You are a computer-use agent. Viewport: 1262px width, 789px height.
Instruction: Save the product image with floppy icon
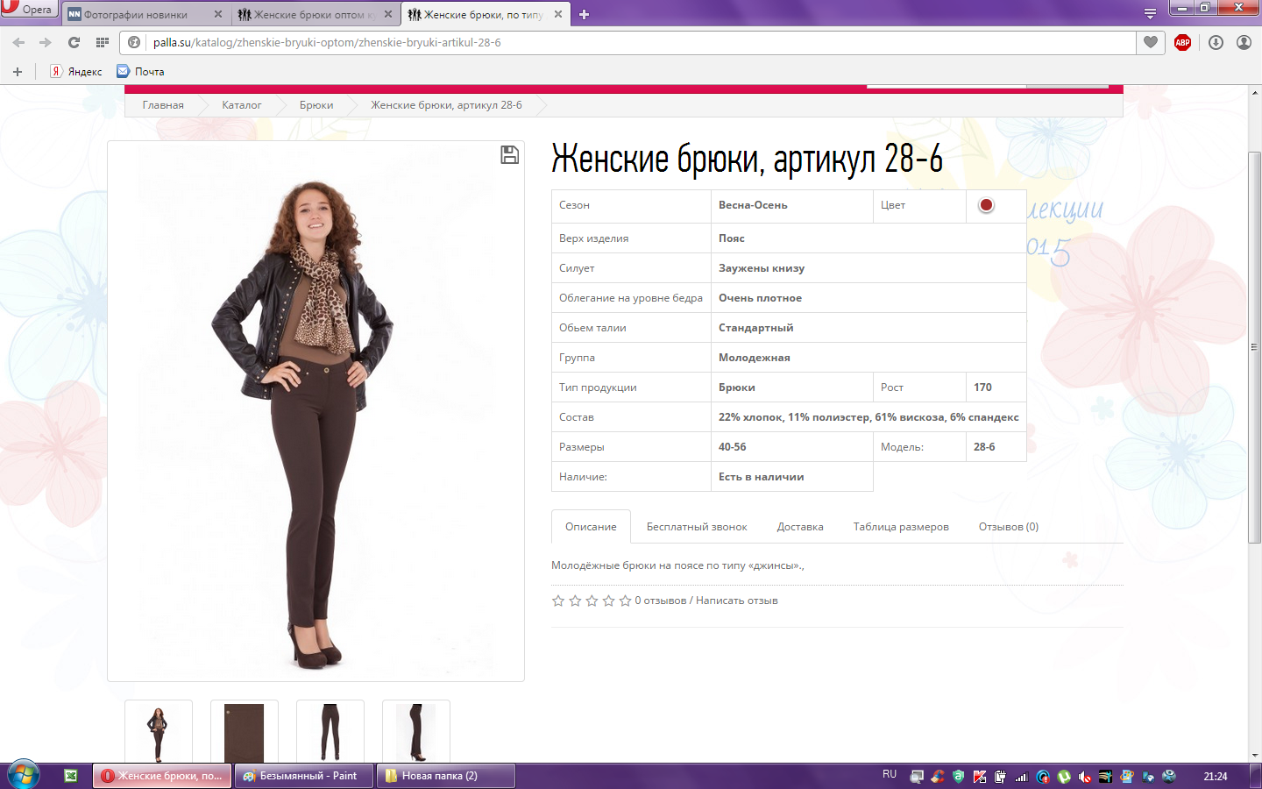509,155
